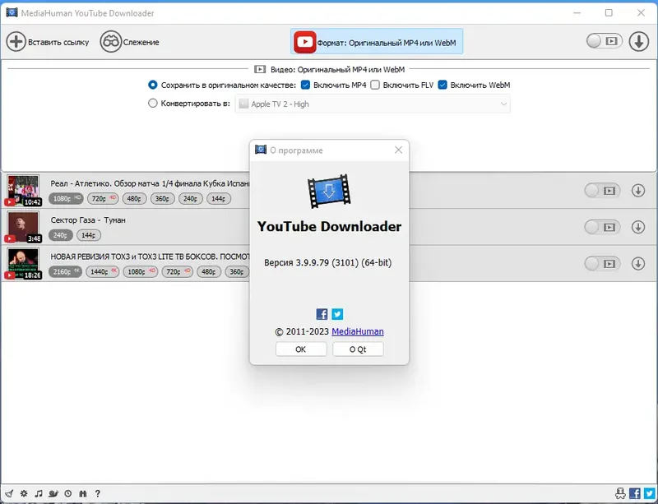Open Слежение from the top toolbar

128,40
